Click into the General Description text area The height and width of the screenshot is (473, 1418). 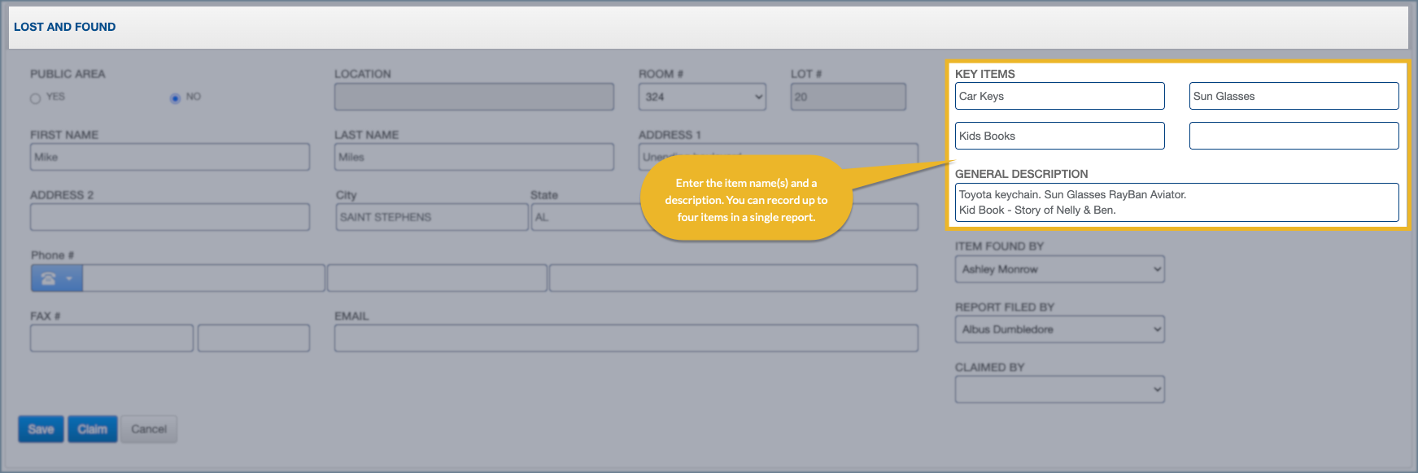1176,202
